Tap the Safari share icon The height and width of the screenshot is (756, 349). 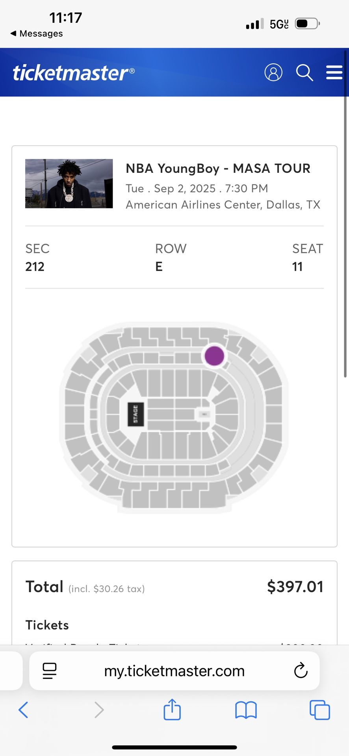(171, 710)
